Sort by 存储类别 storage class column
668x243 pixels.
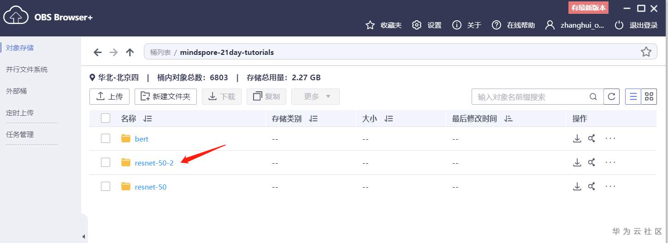click(313, 119)
